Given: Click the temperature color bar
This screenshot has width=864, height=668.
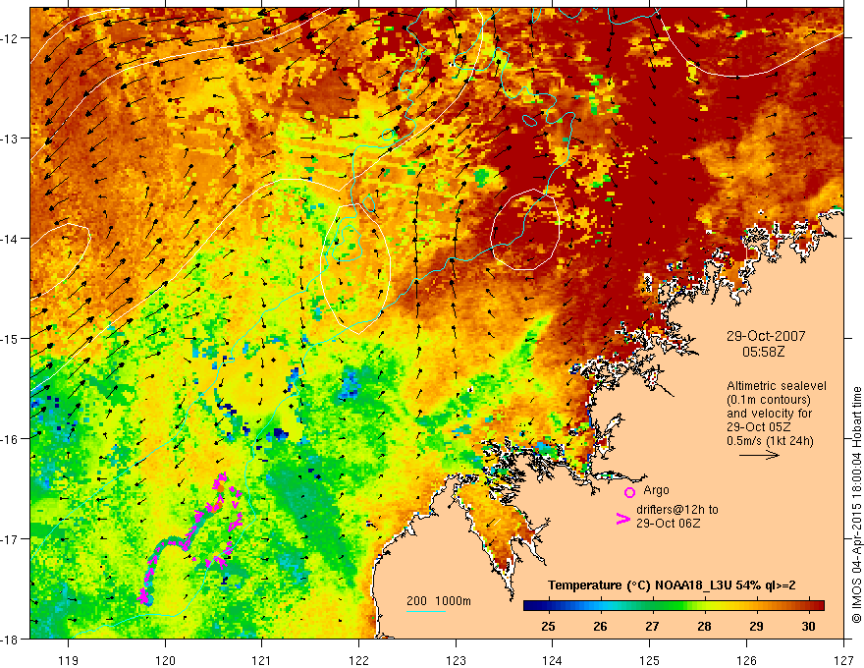Looking at the screenshot, I should 674,606.
